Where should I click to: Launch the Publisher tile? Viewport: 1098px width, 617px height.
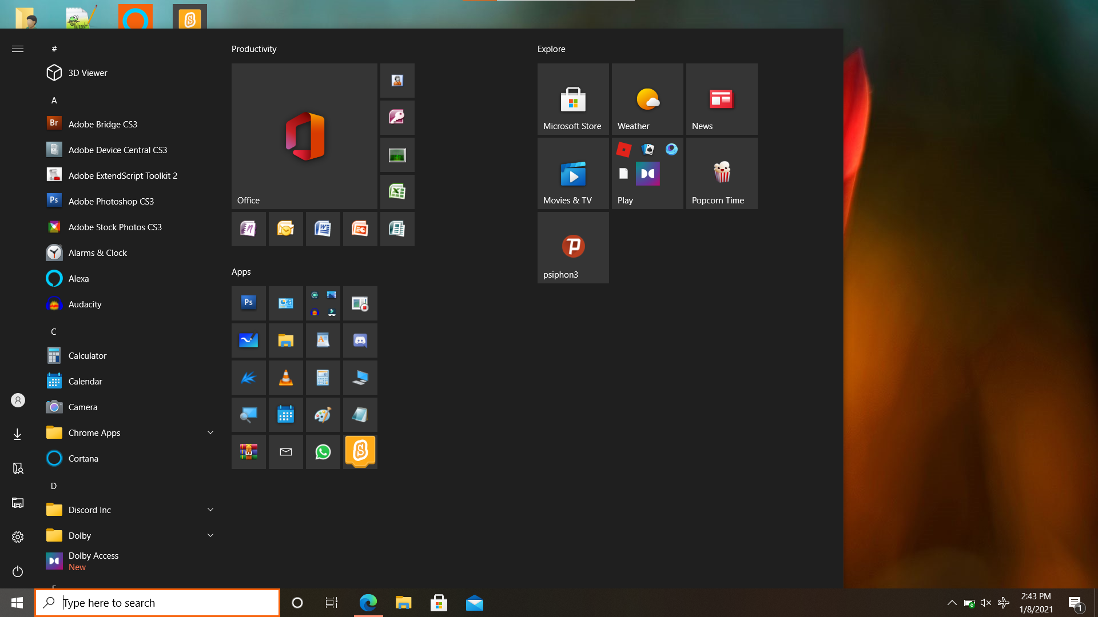(x=397, y=229)
